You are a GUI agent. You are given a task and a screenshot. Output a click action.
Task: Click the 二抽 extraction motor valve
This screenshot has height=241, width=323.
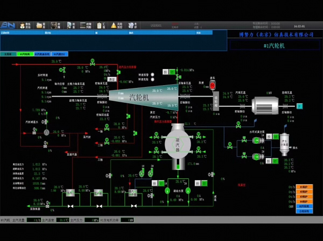point(107,141)
